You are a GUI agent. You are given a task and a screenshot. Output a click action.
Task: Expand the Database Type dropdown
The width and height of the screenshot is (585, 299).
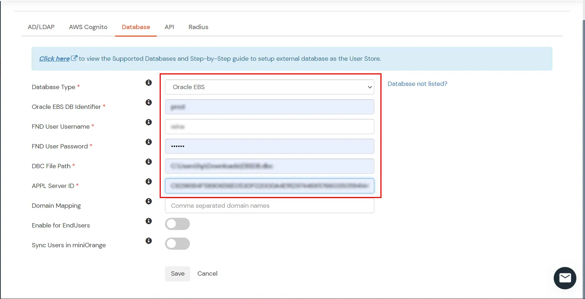tap(269, 87)
